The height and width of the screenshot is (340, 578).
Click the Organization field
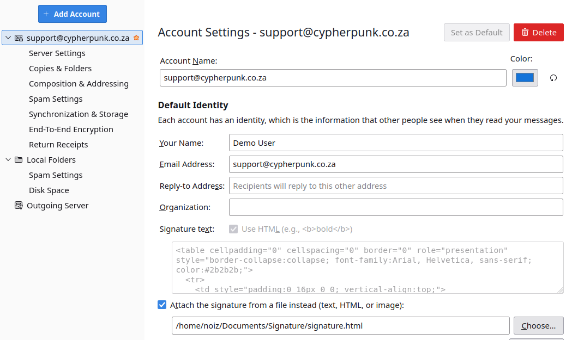[x=396, y=207]
